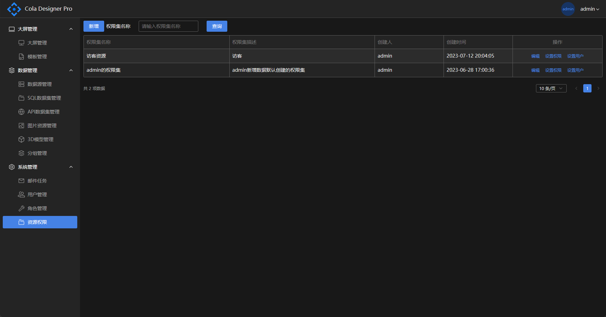Open 模板管理 template icon item
Screen dimensions: 606x317
tap(21, 57)
